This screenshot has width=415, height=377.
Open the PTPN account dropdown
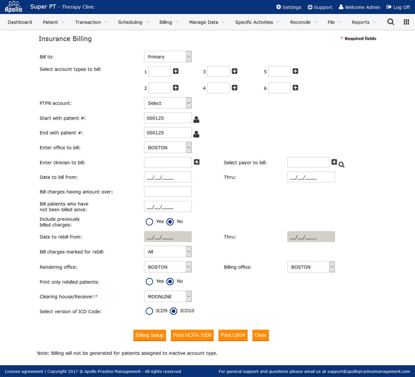coord(168,103)
